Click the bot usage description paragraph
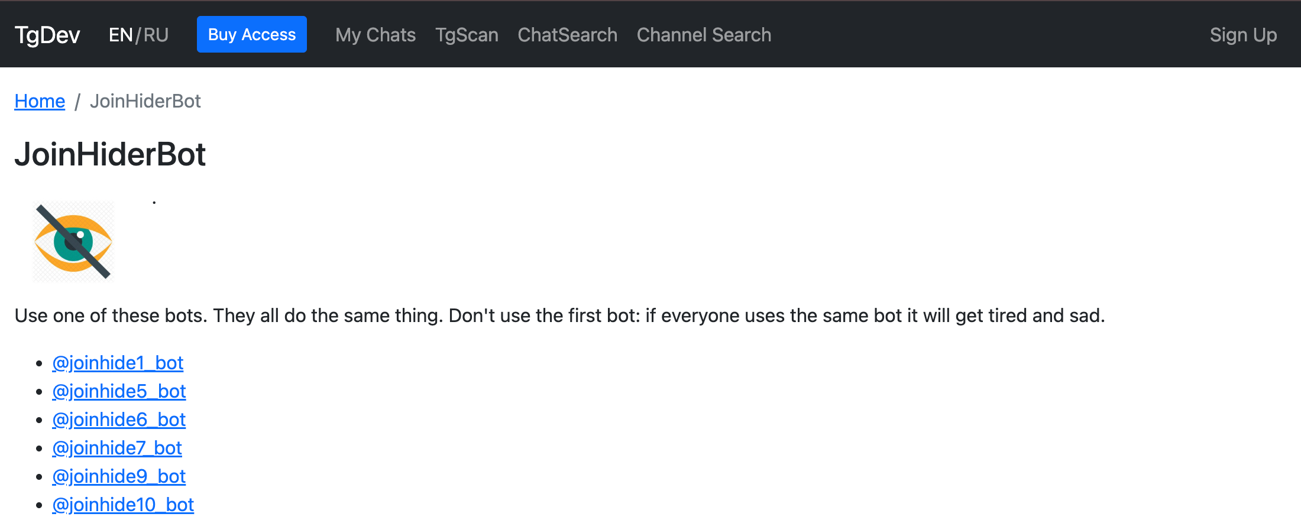 pyautogui.click(x=559, y=316)
